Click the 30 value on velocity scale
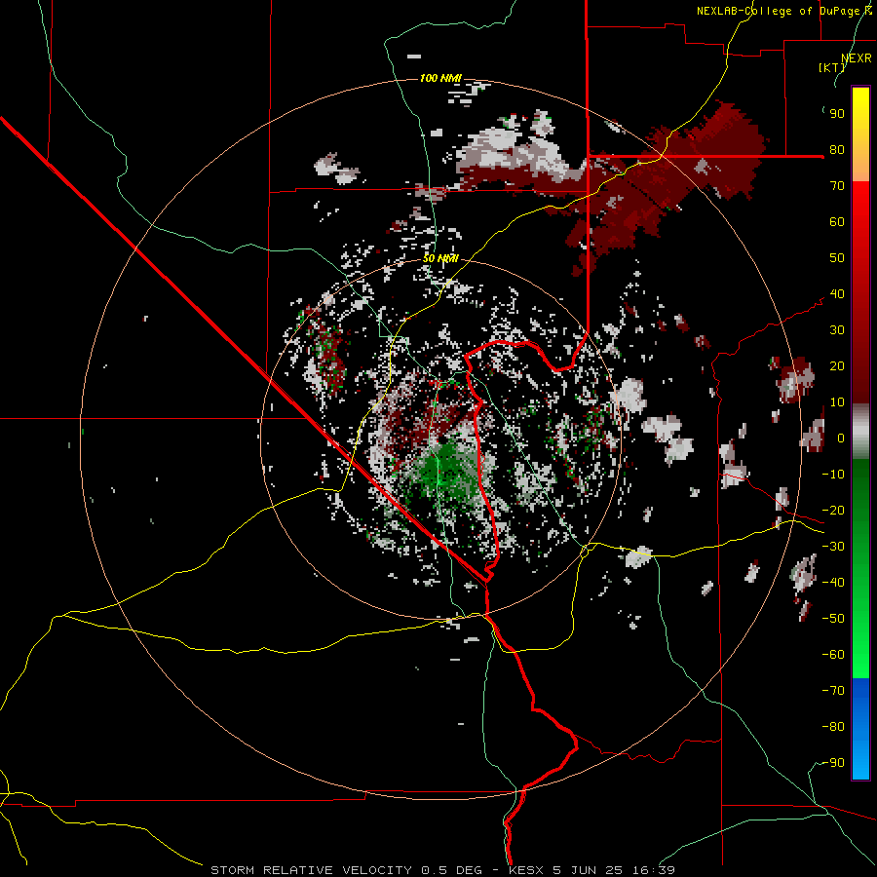The height and width of the screenshot is (877, 877). click(837, 330)
